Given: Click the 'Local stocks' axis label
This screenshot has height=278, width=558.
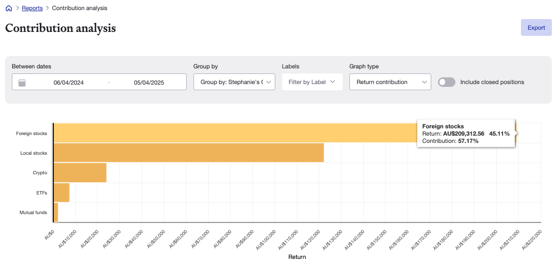Looking at the screenshot, I should 34,153.
